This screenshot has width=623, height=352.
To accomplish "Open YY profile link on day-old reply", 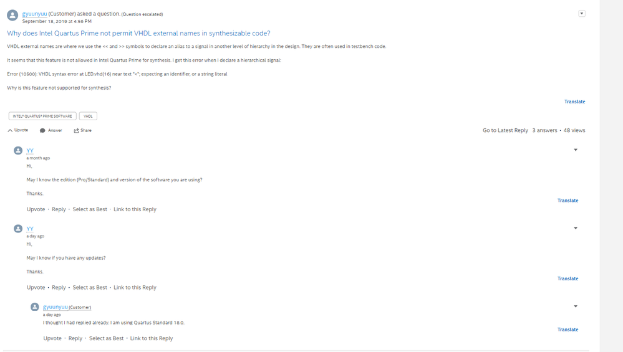I will coord(30,229).
